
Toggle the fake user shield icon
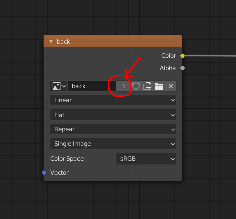pyautogui.click(x=136, y=86)
